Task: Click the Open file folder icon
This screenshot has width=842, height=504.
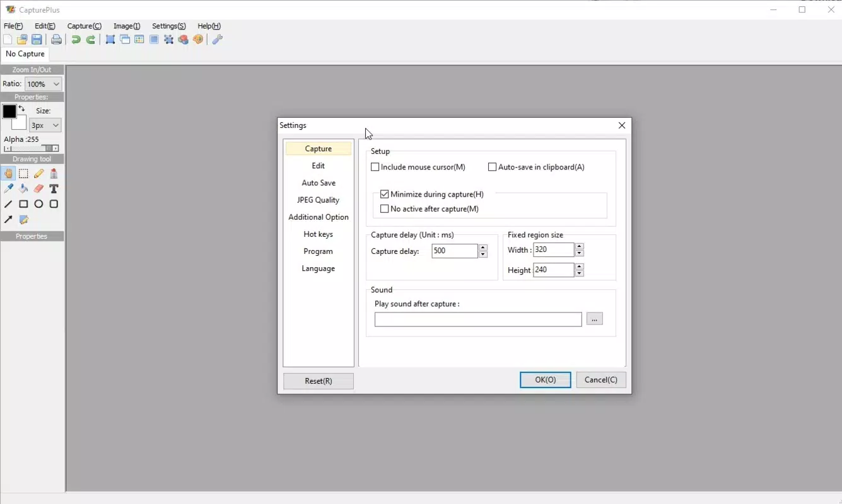Action: pos(22,40)
